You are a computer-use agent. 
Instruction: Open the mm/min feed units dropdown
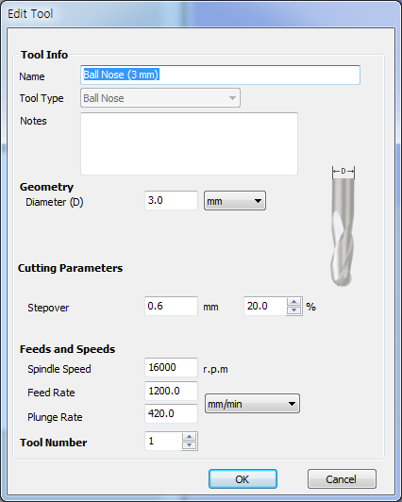coord(252,404)
